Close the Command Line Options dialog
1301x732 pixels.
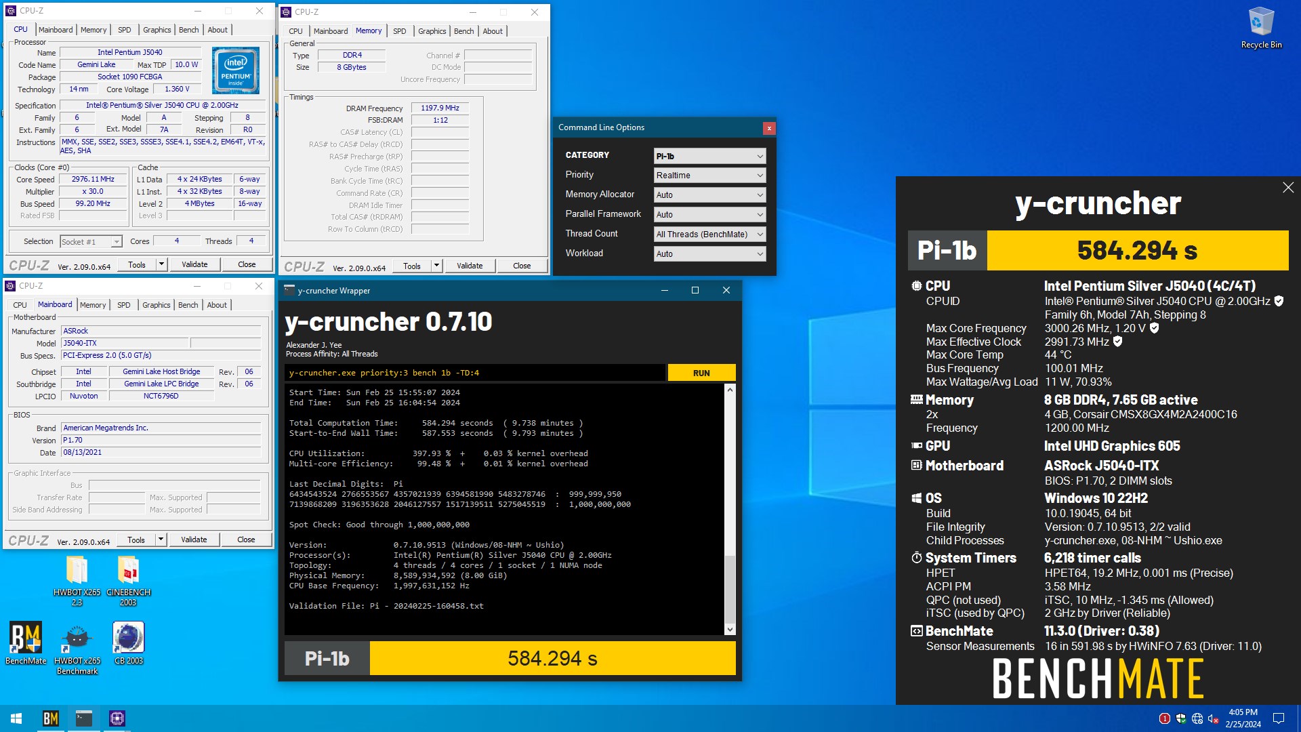768,128
